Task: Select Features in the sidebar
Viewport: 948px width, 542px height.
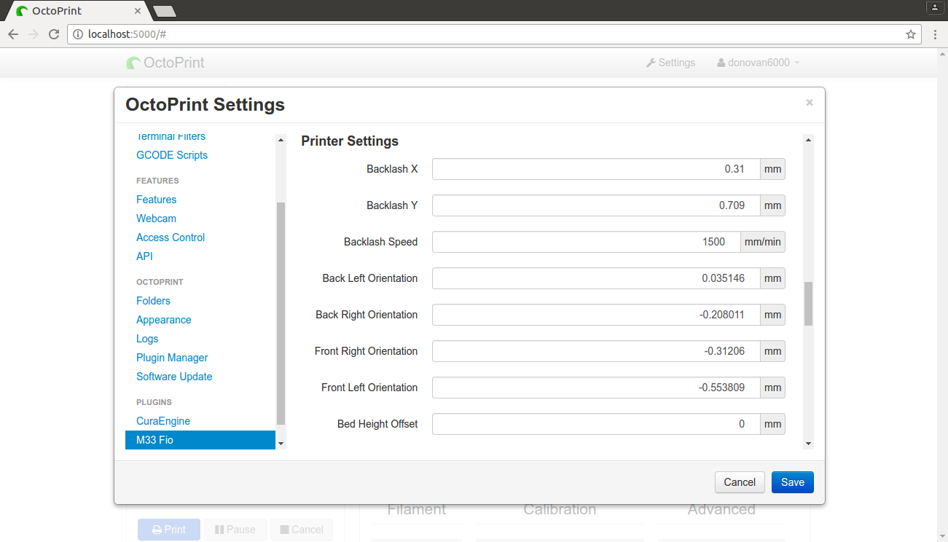Action: point(156,200)
